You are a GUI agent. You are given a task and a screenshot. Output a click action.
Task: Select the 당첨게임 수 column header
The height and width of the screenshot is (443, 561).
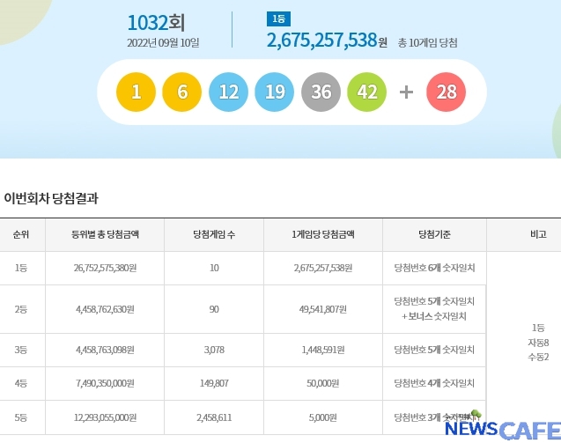pyautogui.click(x=213, y=235)
